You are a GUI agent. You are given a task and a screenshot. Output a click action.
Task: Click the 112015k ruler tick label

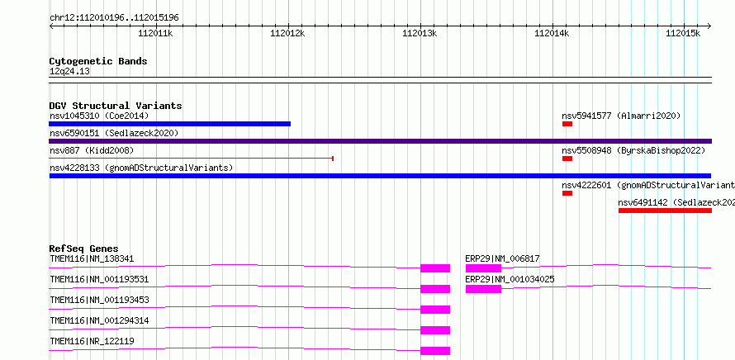[684, 33]
